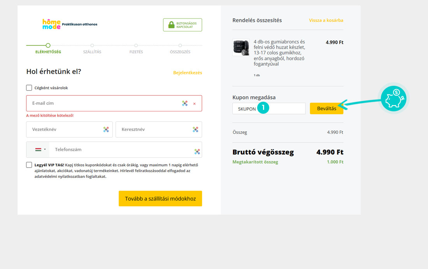Image resolution: width=428 pixels, height=269 pixels.
Task: Click the piggy bank savings icon
Action: coord(393,99)
